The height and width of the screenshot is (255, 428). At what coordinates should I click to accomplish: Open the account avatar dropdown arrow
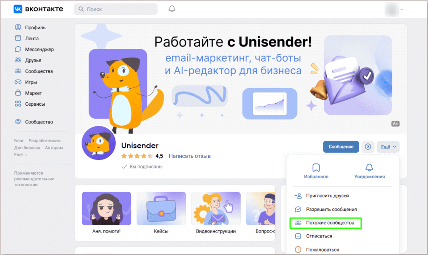click(402, 9)
